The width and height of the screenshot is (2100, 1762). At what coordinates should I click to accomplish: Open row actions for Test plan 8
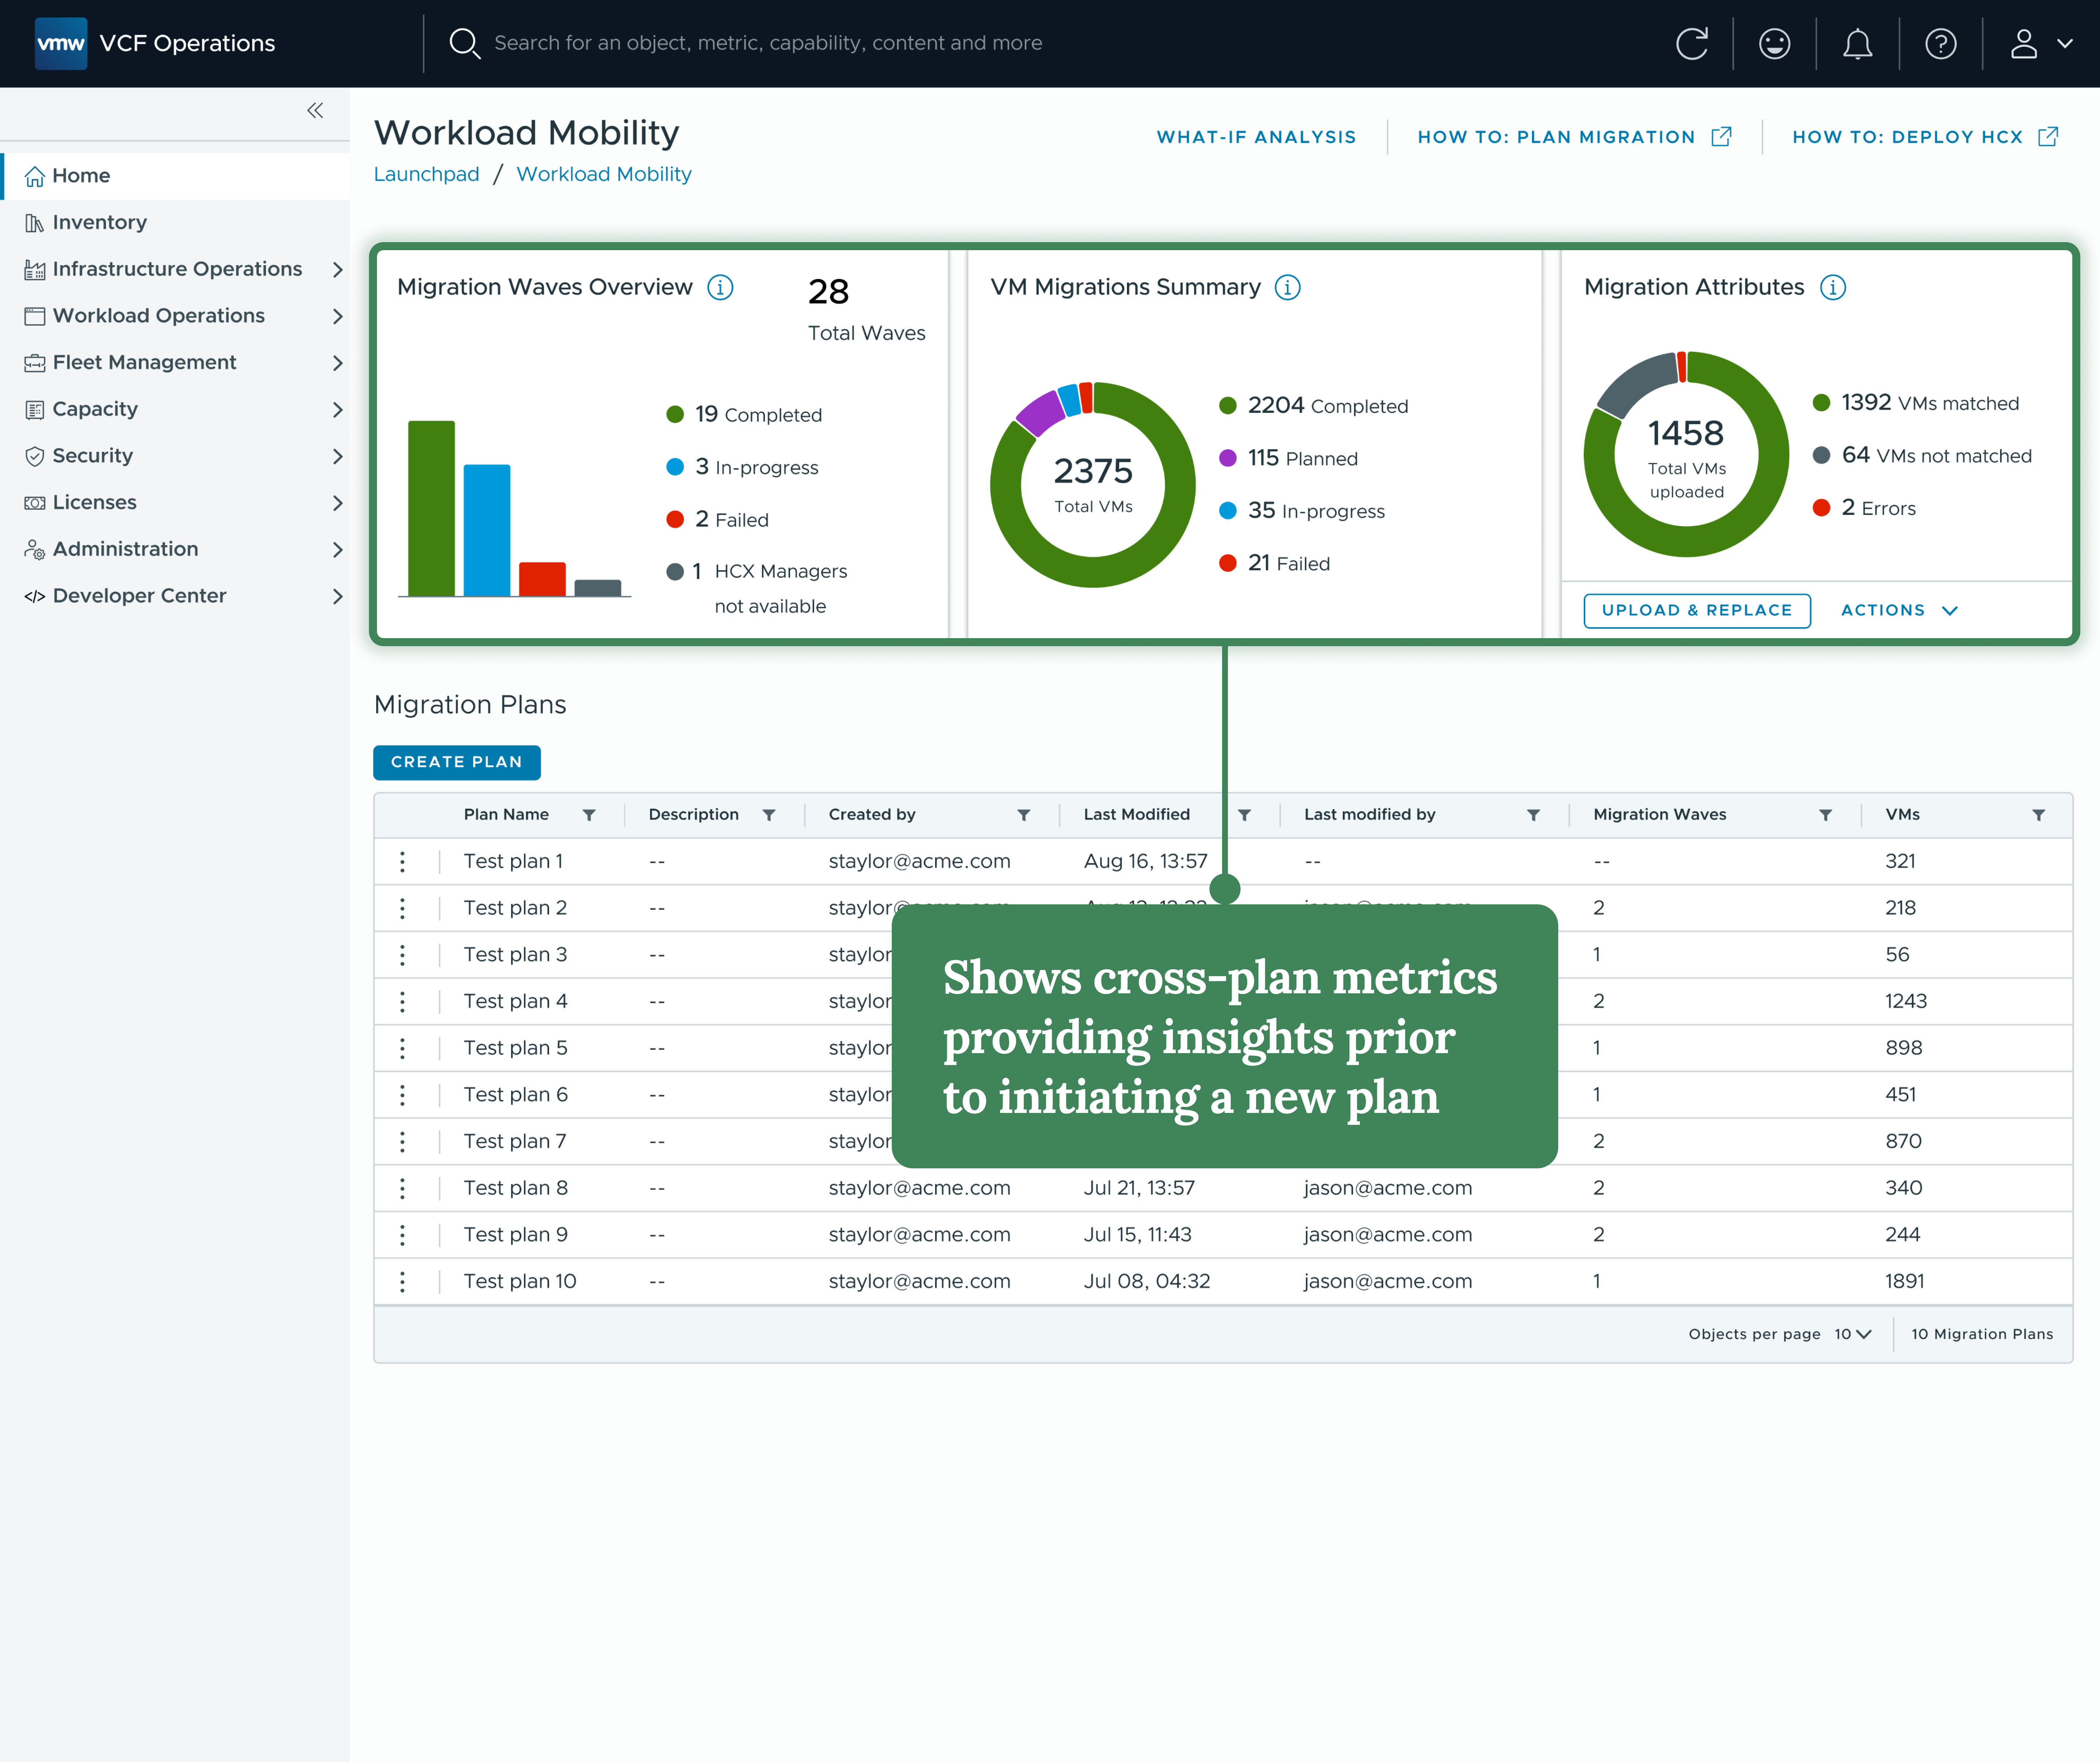pos(402,1189)
